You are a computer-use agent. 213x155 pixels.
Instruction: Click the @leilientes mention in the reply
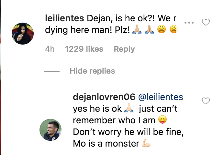(161, 97)
